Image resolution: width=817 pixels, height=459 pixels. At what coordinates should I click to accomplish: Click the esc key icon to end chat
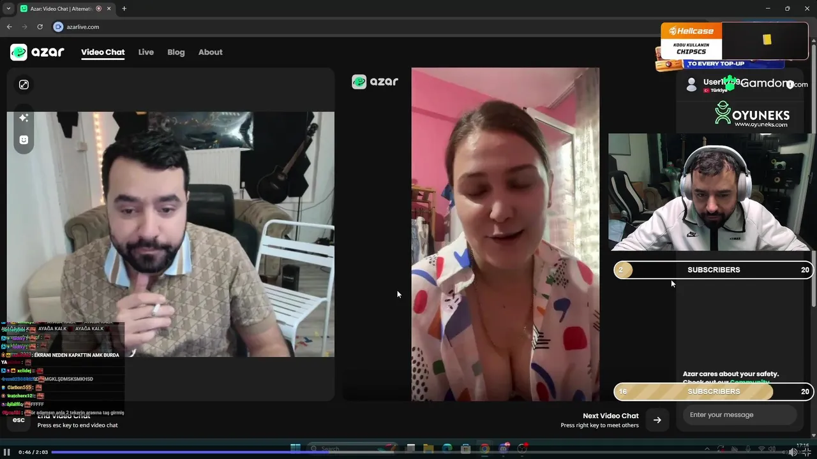coord(19,419)
